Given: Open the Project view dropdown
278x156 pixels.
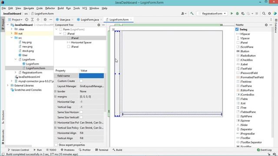Looking at the screenshot, I should point(15,19).
